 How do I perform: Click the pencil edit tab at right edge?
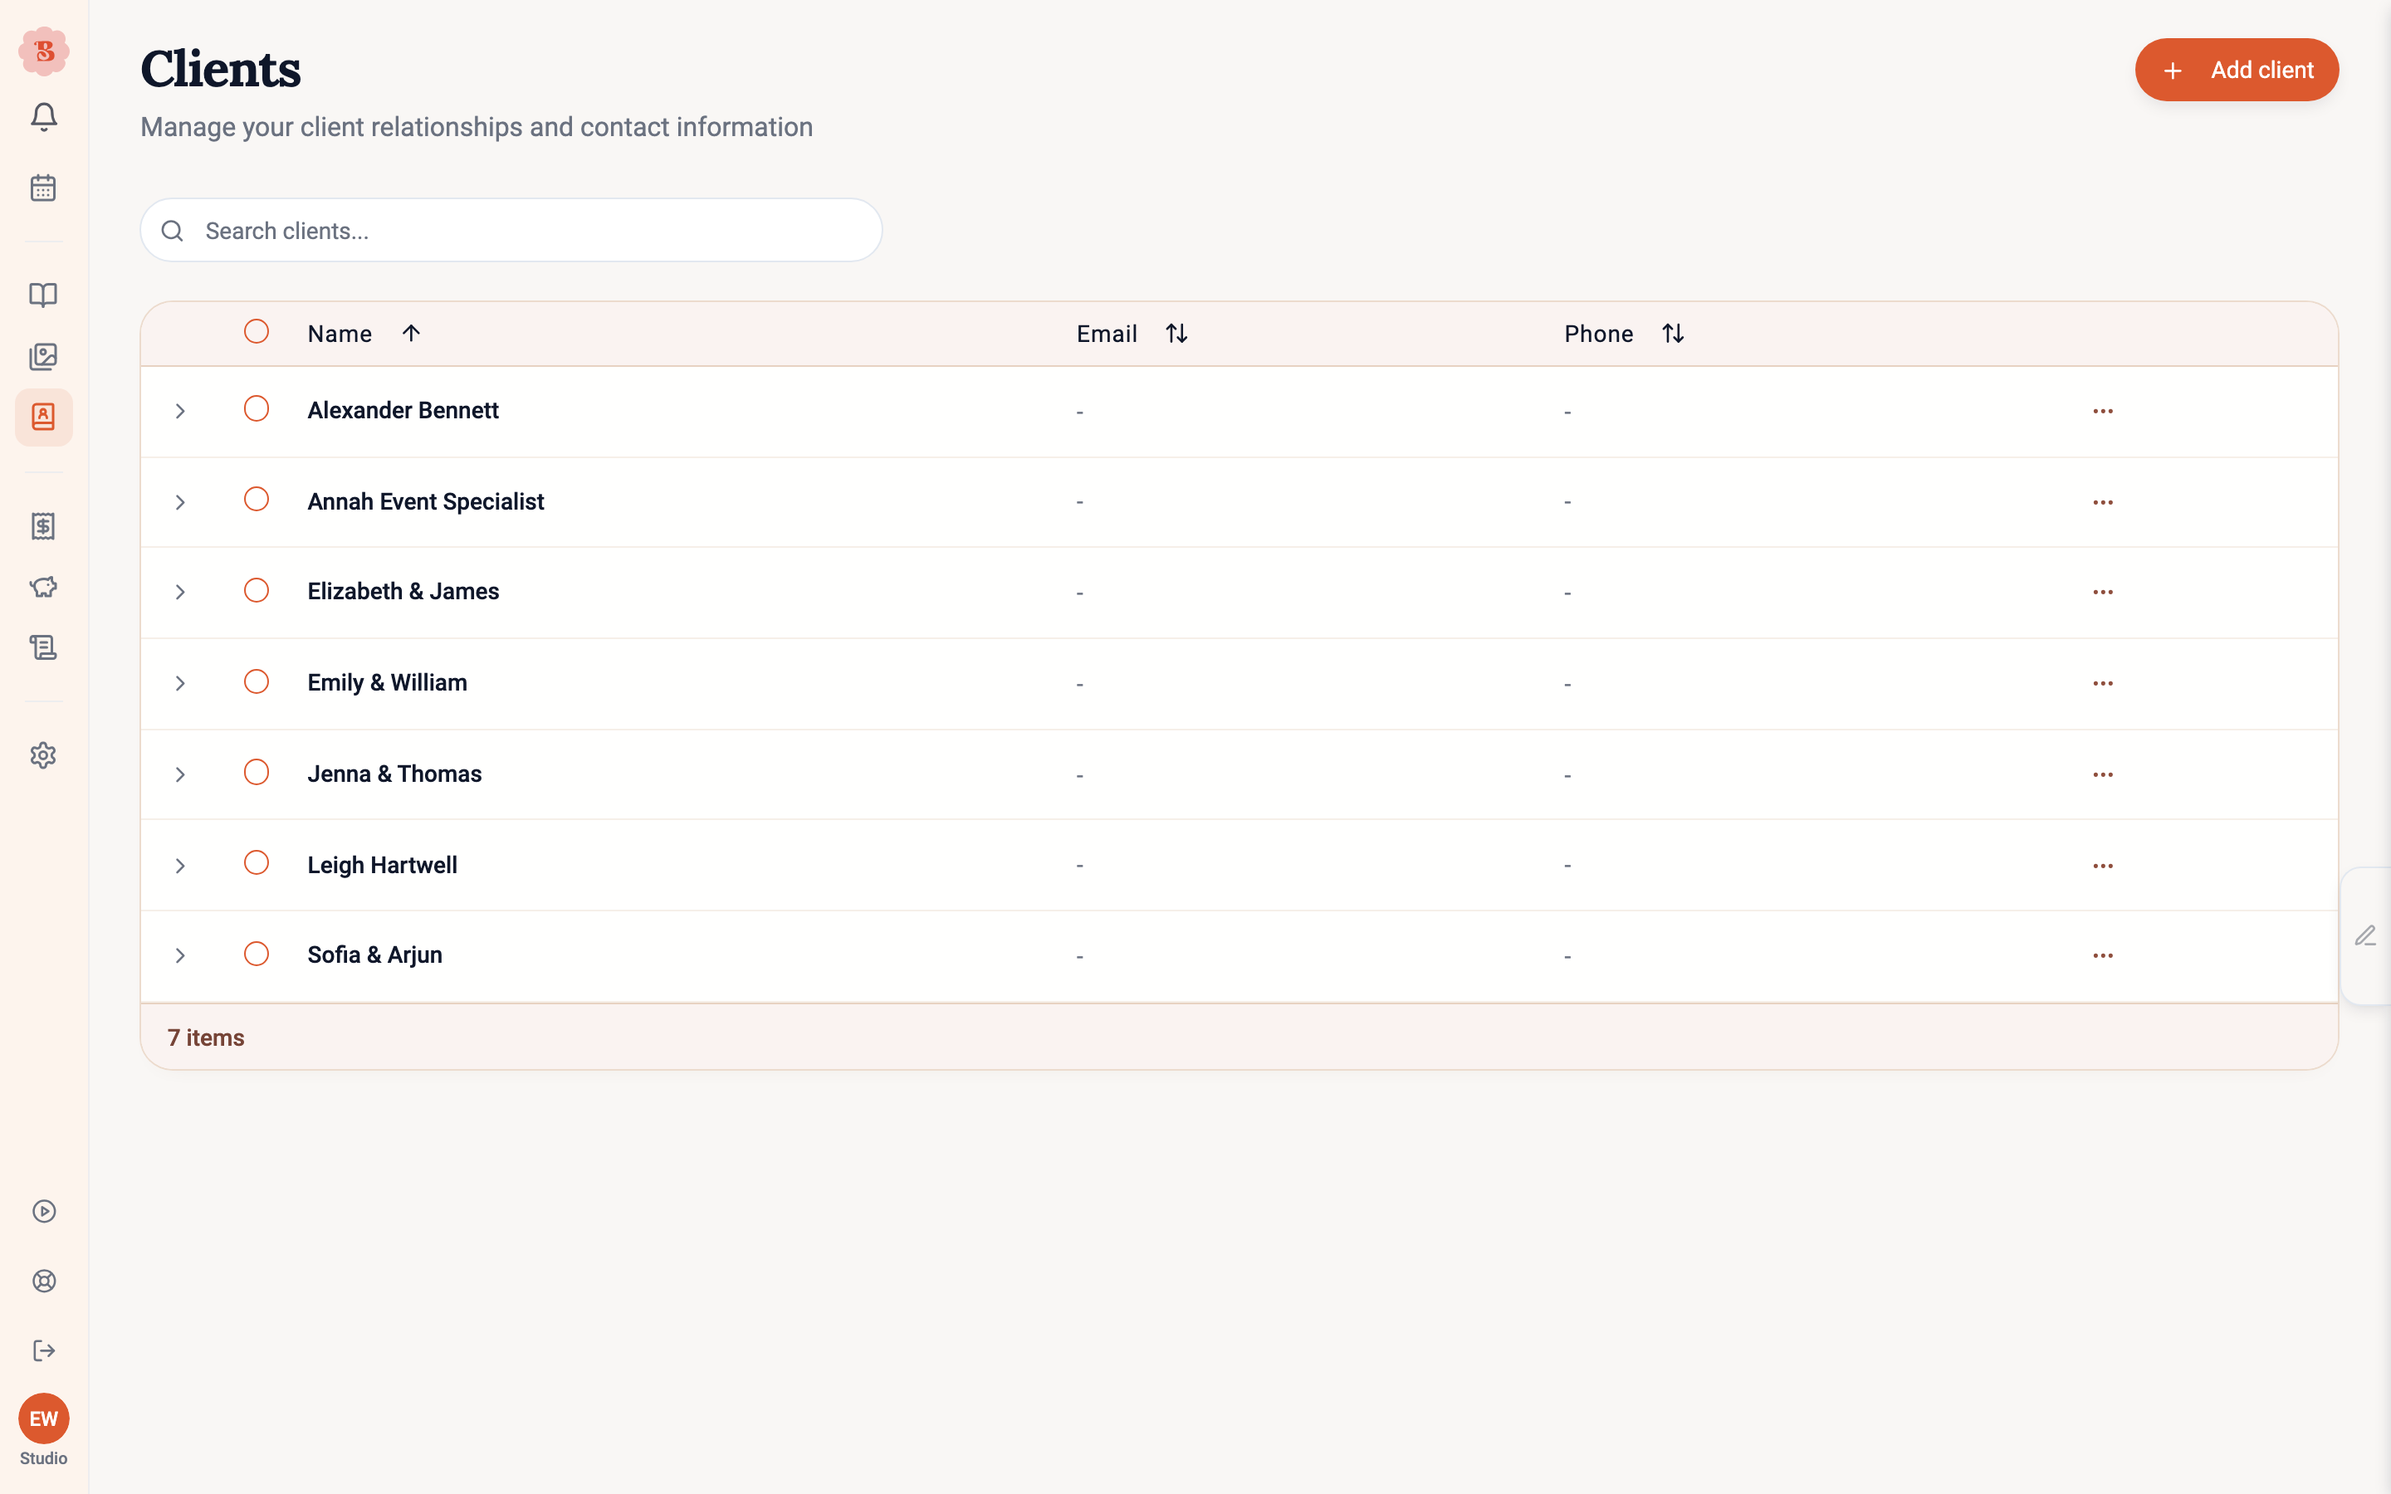[x=2365, y=935]
